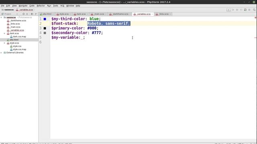The image size is (257, 144).
Task: Close the _links.scss editor tab
Action: 170,14
